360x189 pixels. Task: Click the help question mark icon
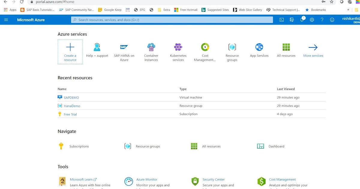pyautogui.click(x=322, y=19)
